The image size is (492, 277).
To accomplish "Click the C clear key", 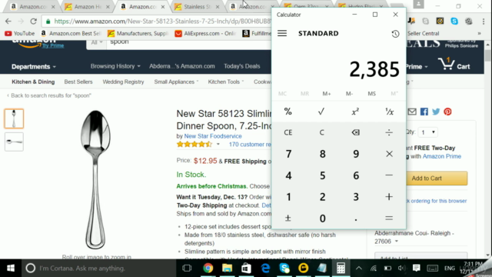I will pos(321,132).
